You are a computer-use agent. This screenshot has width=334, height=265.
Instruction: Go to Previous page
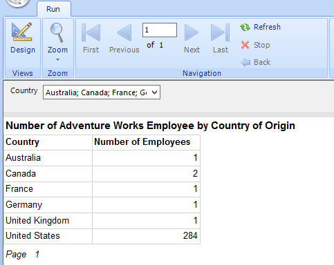(124, 38)
